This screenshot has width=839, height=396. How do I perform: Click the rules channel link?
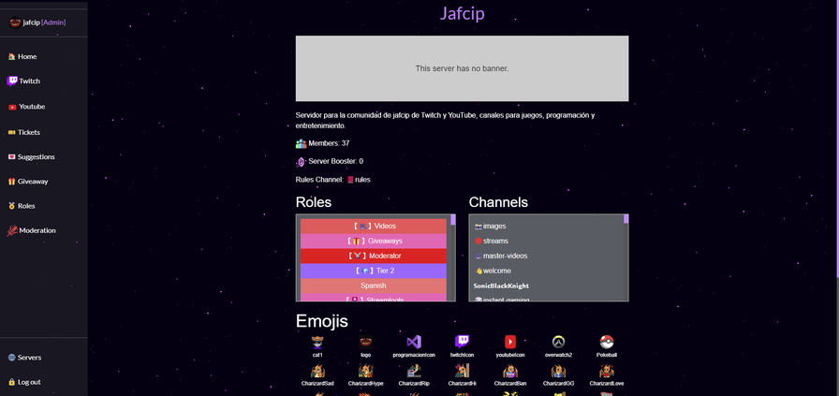[361, 180]
